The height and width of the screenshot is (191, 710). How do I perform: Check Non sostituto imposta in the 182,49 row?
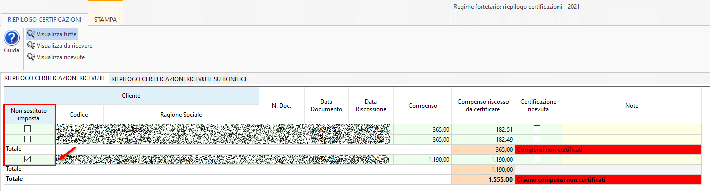28,139
